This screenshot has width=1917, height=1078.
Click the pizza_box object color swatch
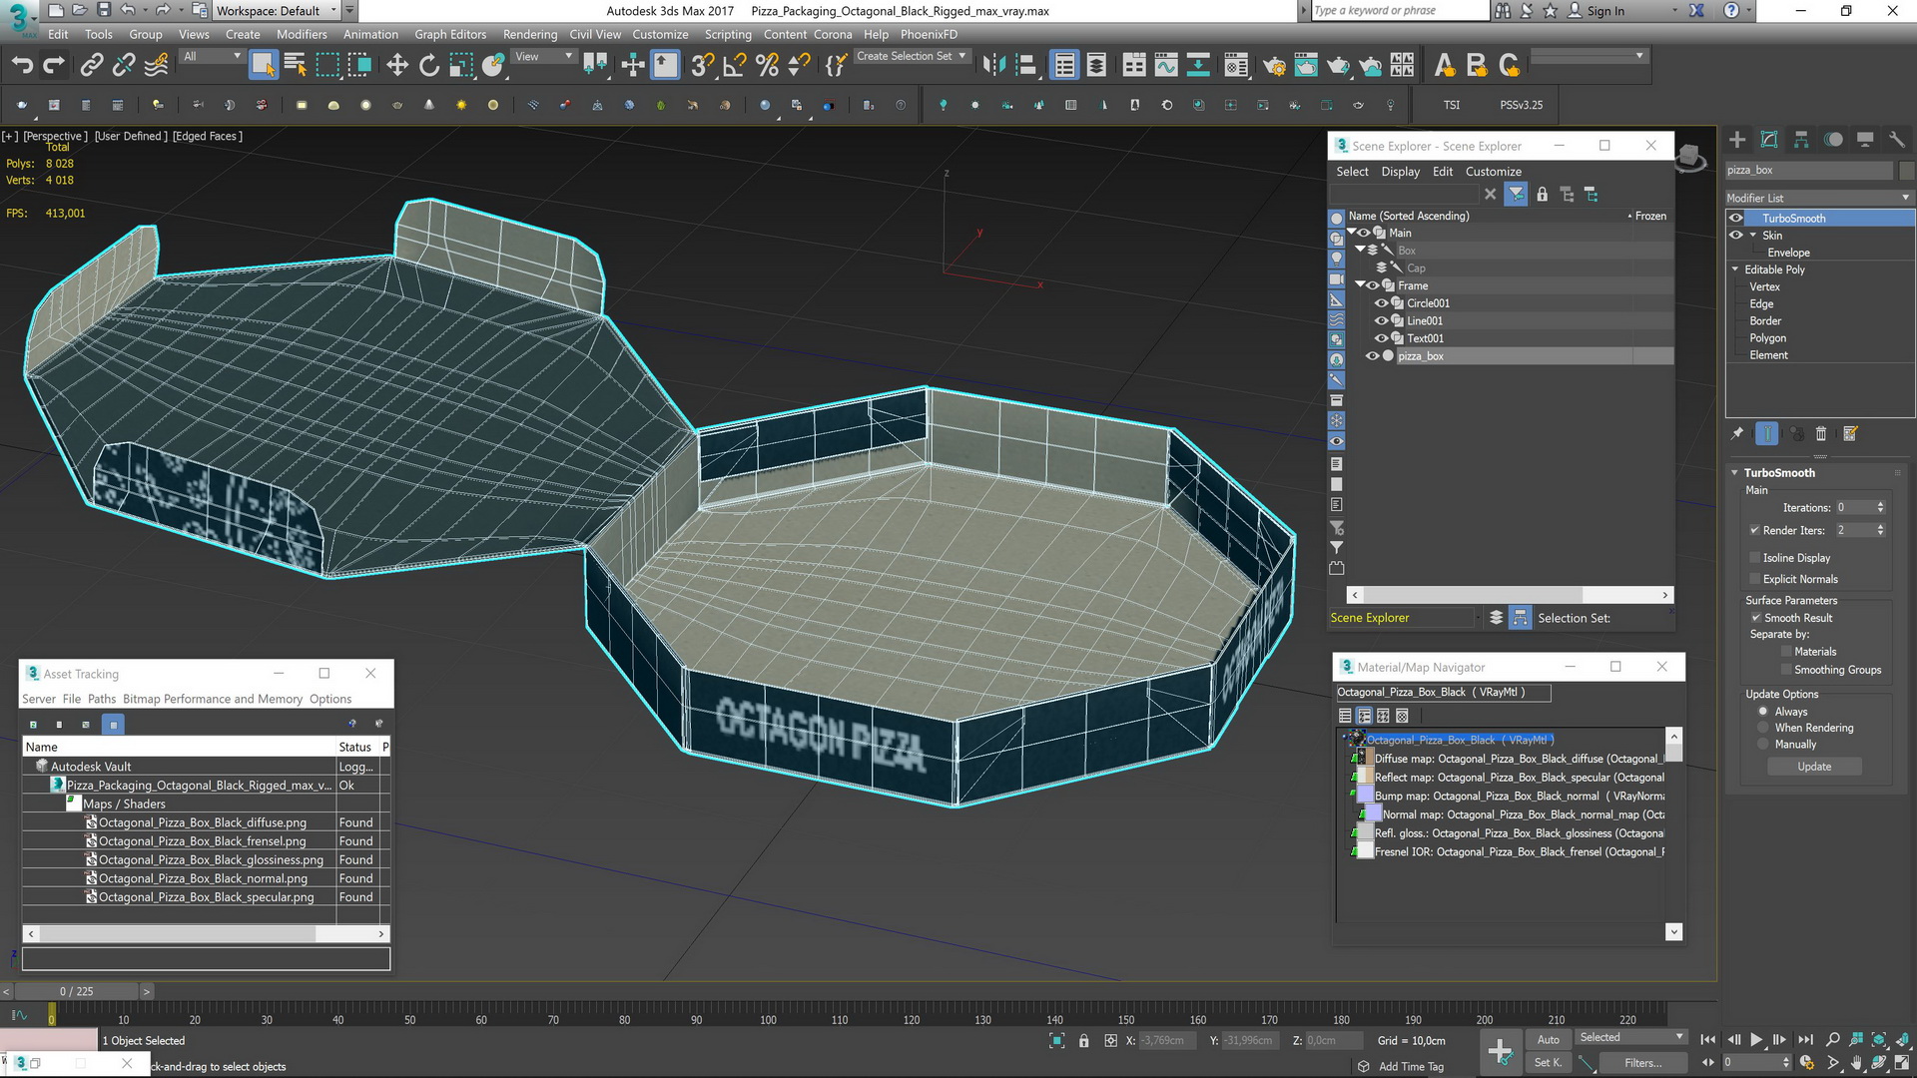click(1906, 170)
